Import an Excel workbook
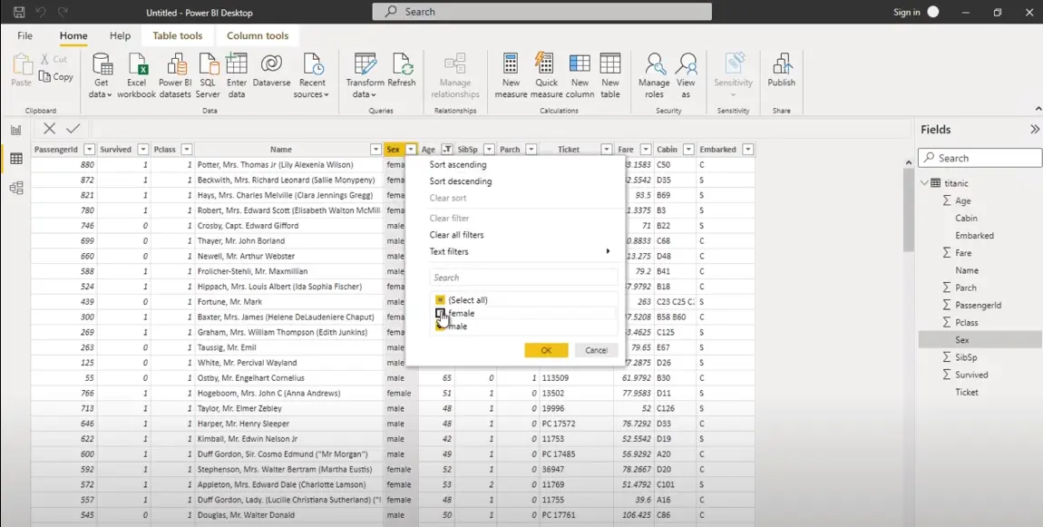Screen dimensions: 1043x527 (136, 76)
